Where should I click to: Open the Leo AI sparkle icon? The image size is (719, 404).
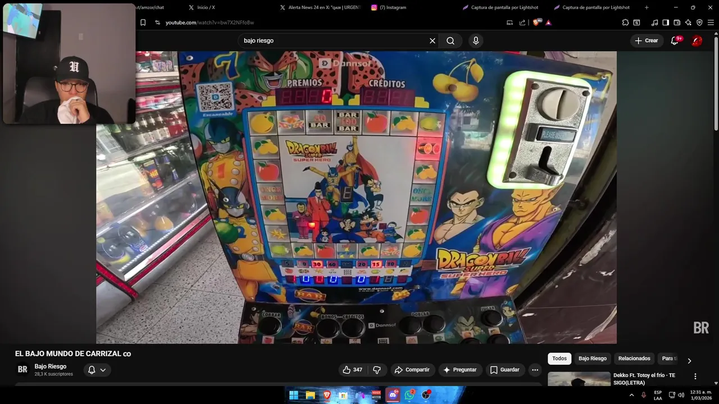click(688, 22)
